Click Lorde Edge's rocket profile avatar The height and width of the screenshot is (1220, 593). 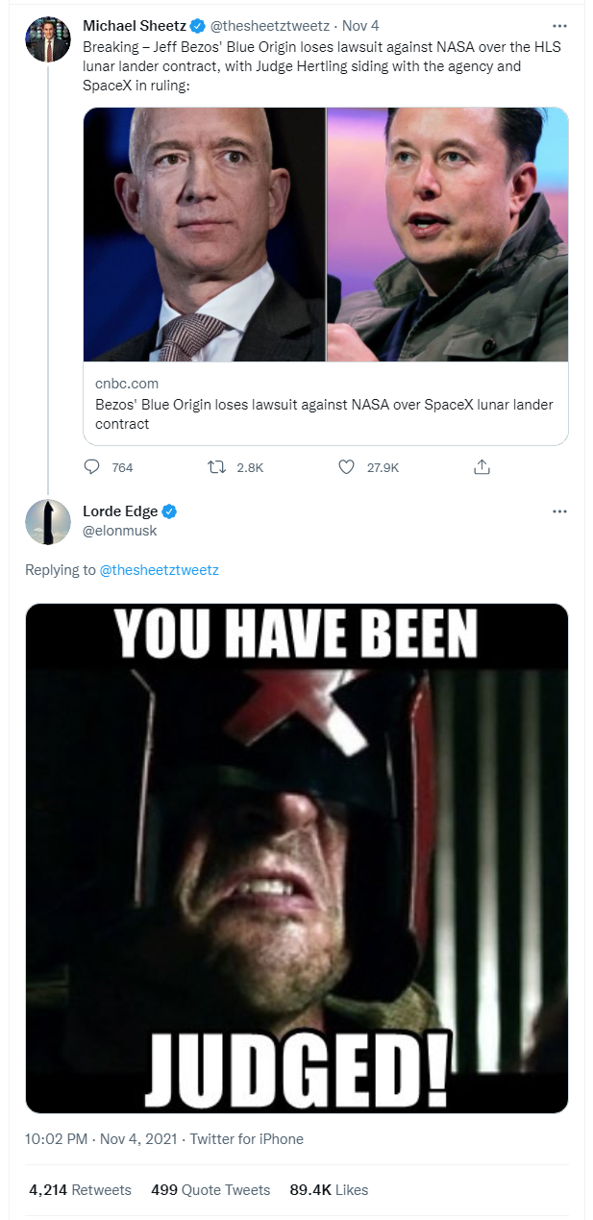click(47, 522)
